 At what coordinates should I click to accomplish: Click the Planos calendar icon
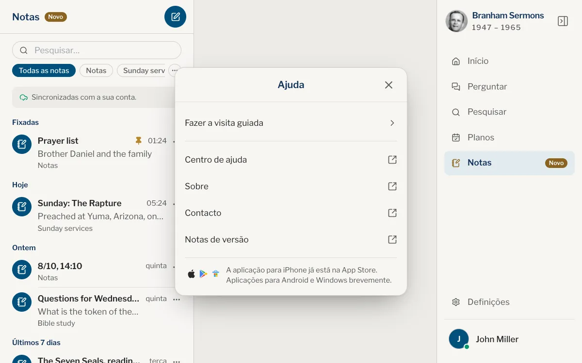coord(456,137)
